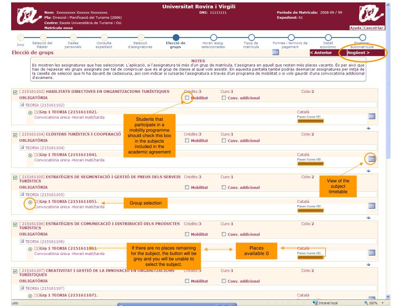The image size is (408, 306).
Task: Uncheck subject 215161104 Clústers Turístics
Action: (x=15, y=135)
